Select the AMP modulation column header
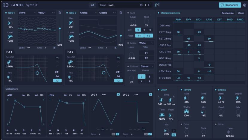This screenshot has width=248, height=140. (x=178, y=19)
